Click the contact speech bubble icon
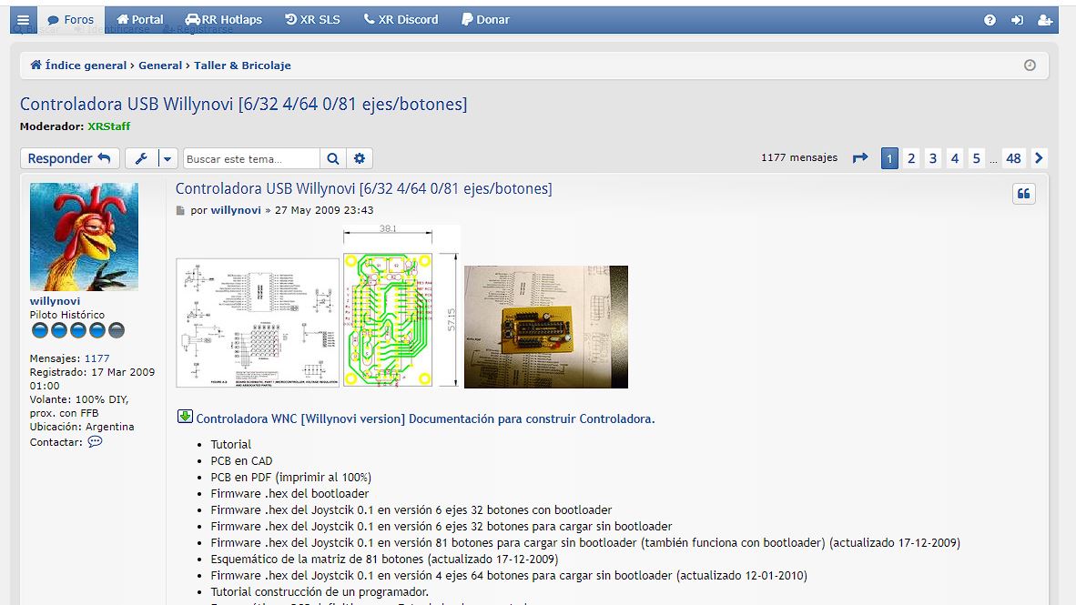Screen dimensions: 1076x605 95,442
